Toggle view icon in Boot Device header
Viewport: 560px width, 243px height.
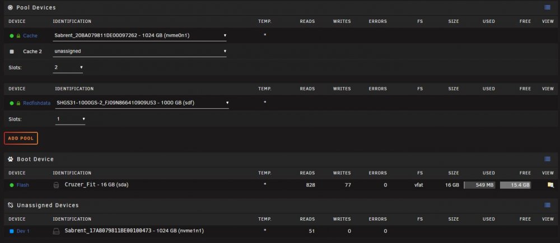pyautogui.click(x=547, y=159)
